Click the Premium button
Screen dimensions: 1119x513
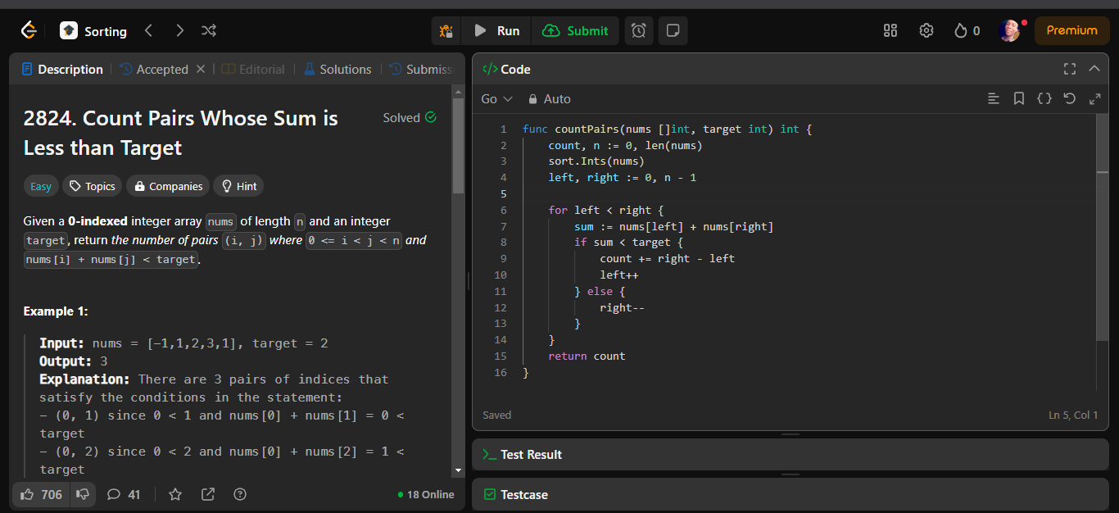tap(1071, 31)
